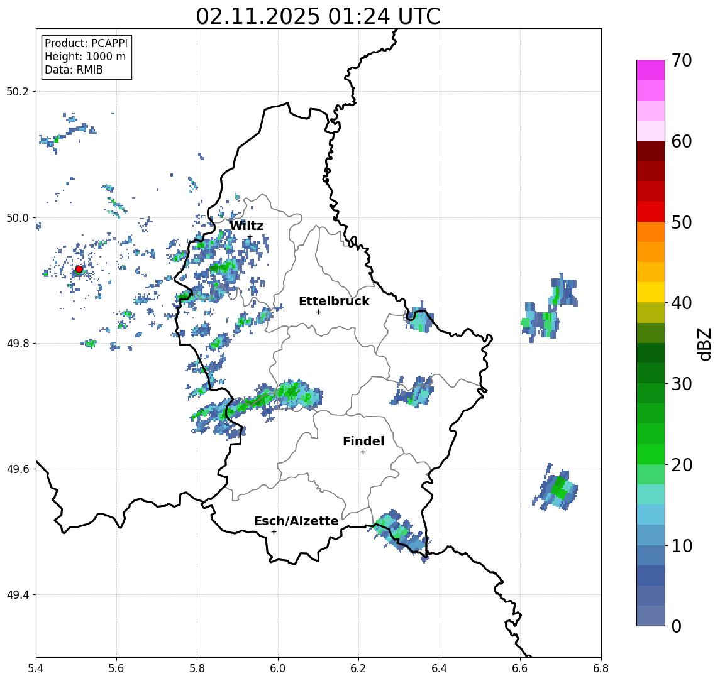The height and width of the screenshot is (681, 720).
Task: Pick the yellow colorbar swatch above 40
Action: (x=651, y=292)
